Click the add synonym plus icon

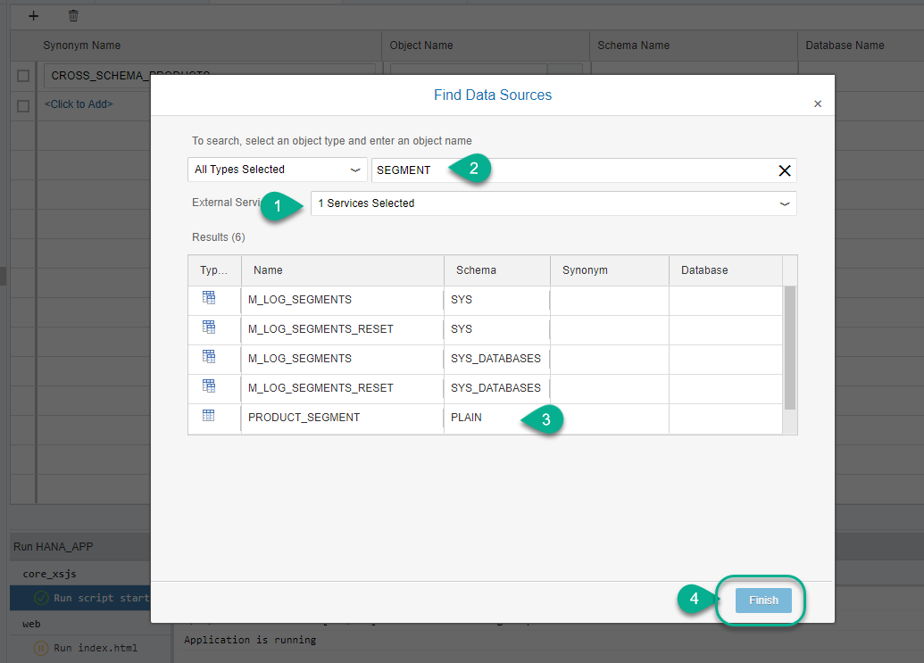34,16
